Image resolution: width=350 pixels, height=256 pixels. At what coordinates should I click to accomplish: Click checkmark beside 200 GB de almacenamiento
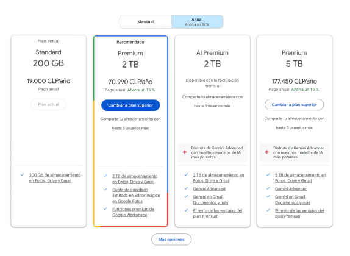(23, 174)
